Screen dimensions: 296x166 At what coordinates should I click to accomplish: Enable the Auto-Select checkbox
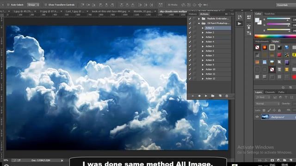[x=8, y=5]
